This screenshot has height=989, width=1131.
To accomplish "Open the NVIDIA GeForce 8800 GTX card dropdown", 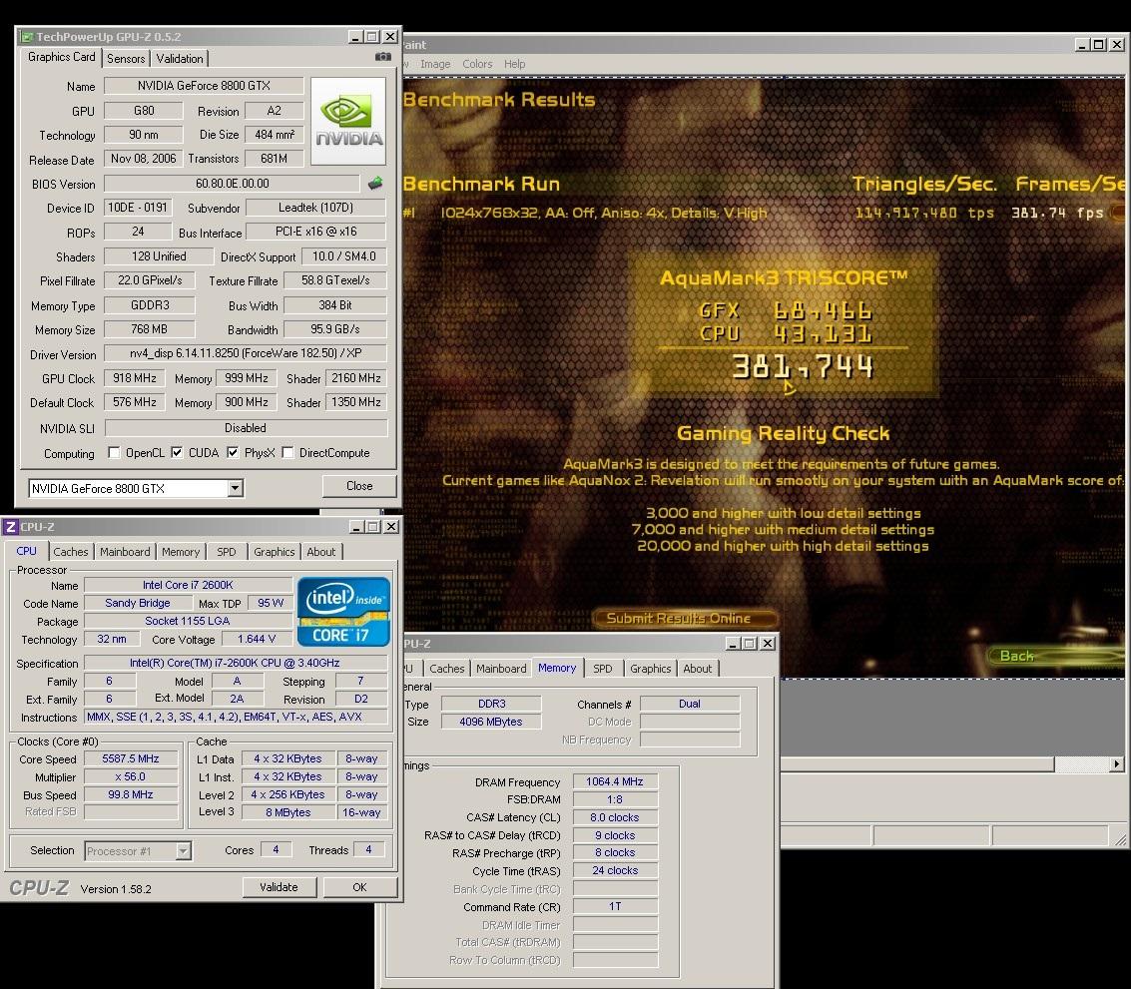I will (236, 488).
